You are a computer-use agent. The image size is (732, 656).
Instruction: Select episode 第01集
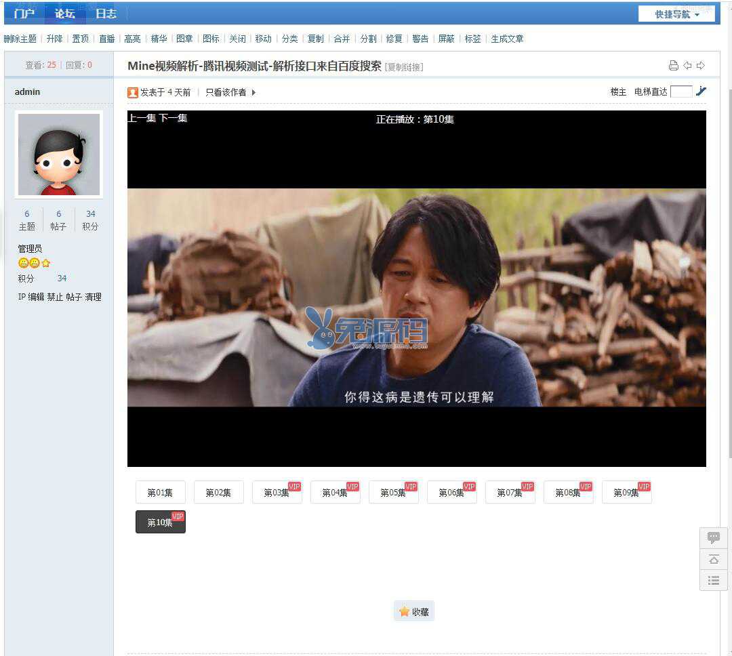pyautogui.click(x=160, y=493)
